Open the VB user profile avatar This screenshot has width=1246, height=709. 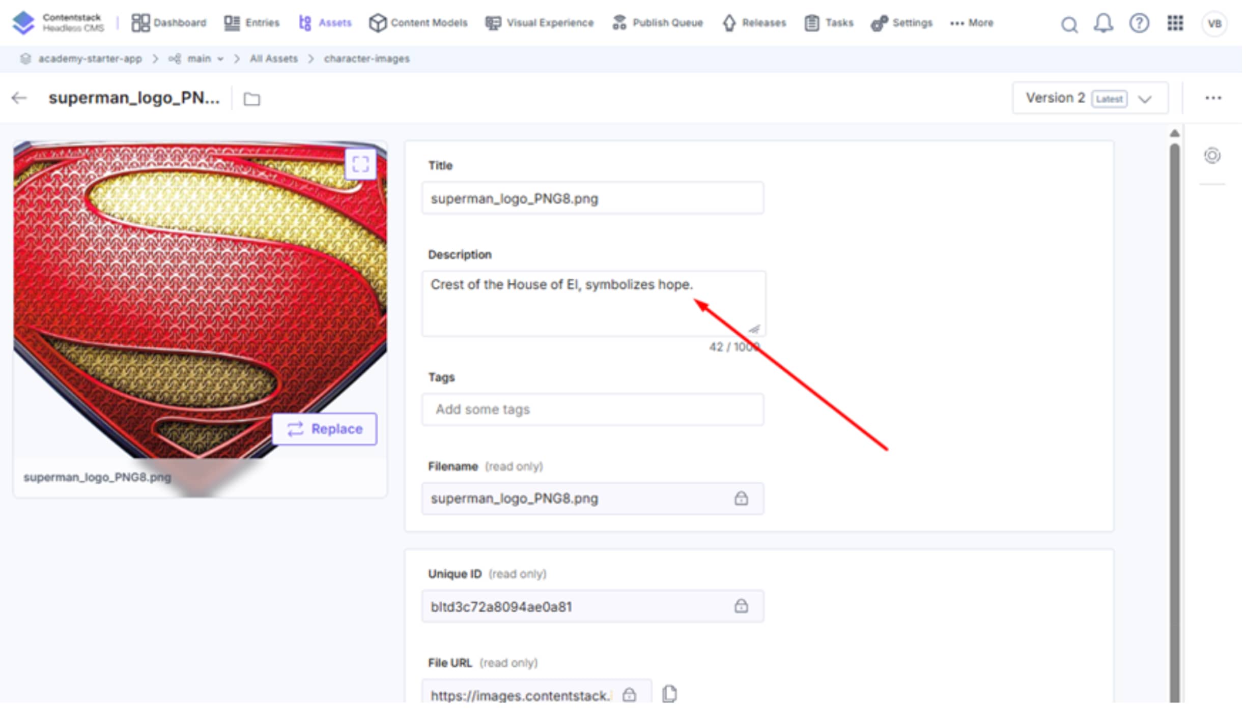[1214, 23]
